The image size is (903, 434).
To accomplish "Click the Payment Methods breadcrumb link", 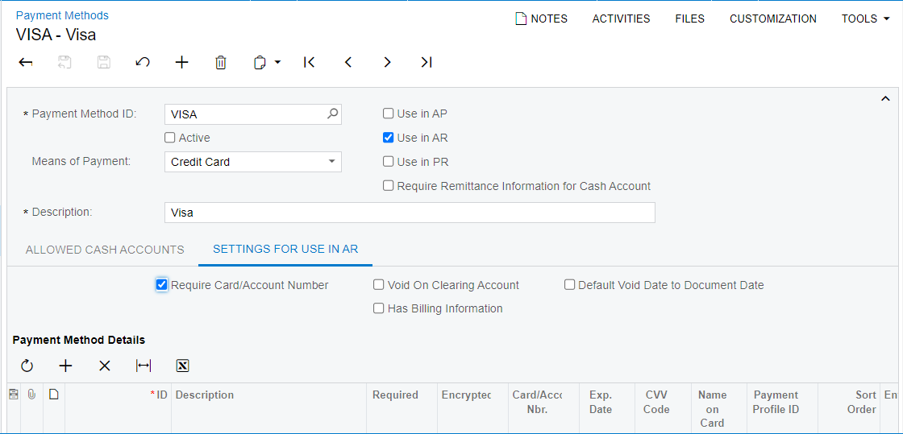I will (62, 15).
